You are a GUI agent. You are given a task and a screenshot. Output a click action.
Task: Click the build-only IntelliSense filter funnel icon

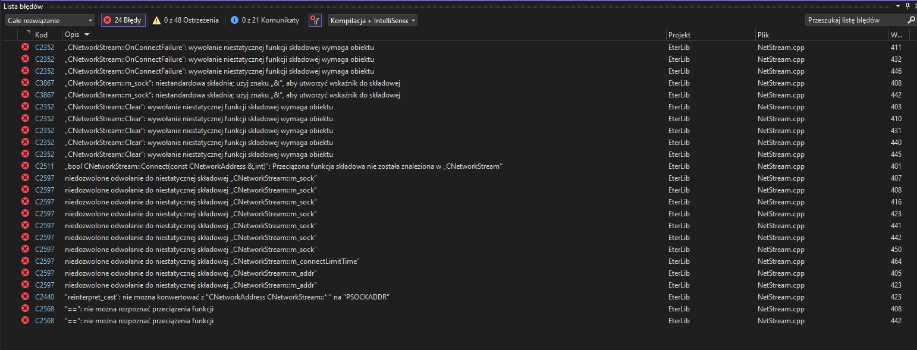pos(315,20)
